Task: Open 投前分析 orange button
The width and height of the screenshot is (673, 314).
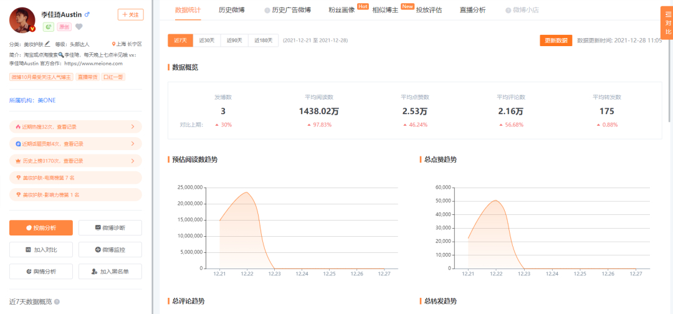Action: (41, 228)
